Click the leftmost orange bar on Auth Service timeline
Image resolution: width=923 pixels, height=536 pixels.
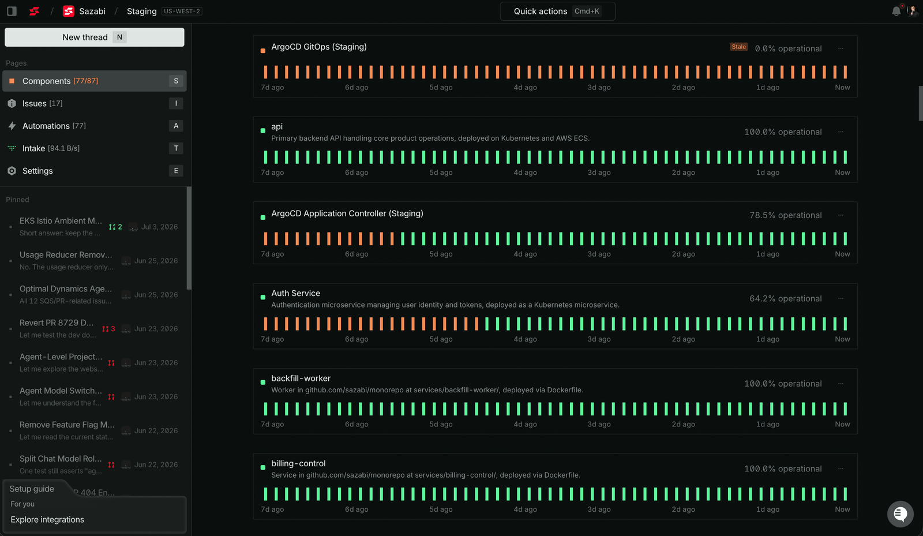click(265, 324)
